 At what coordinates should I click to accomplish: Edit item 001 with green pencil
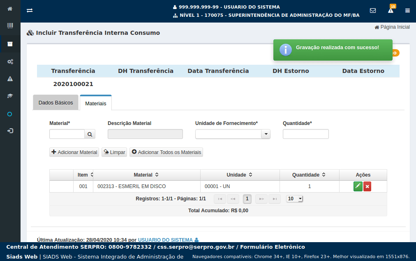[x=358, y=186]
